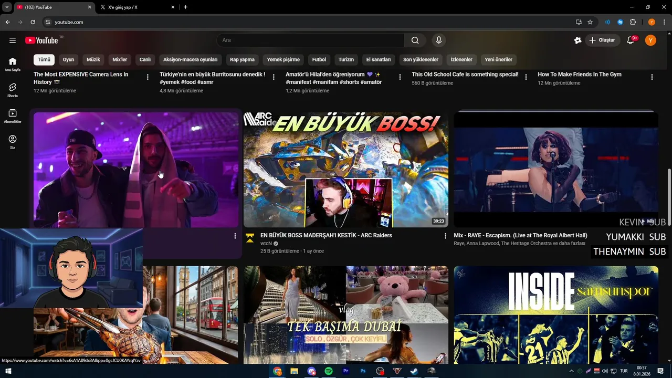Open the ARC Raiders boss video thumbnail

(346, 170)
